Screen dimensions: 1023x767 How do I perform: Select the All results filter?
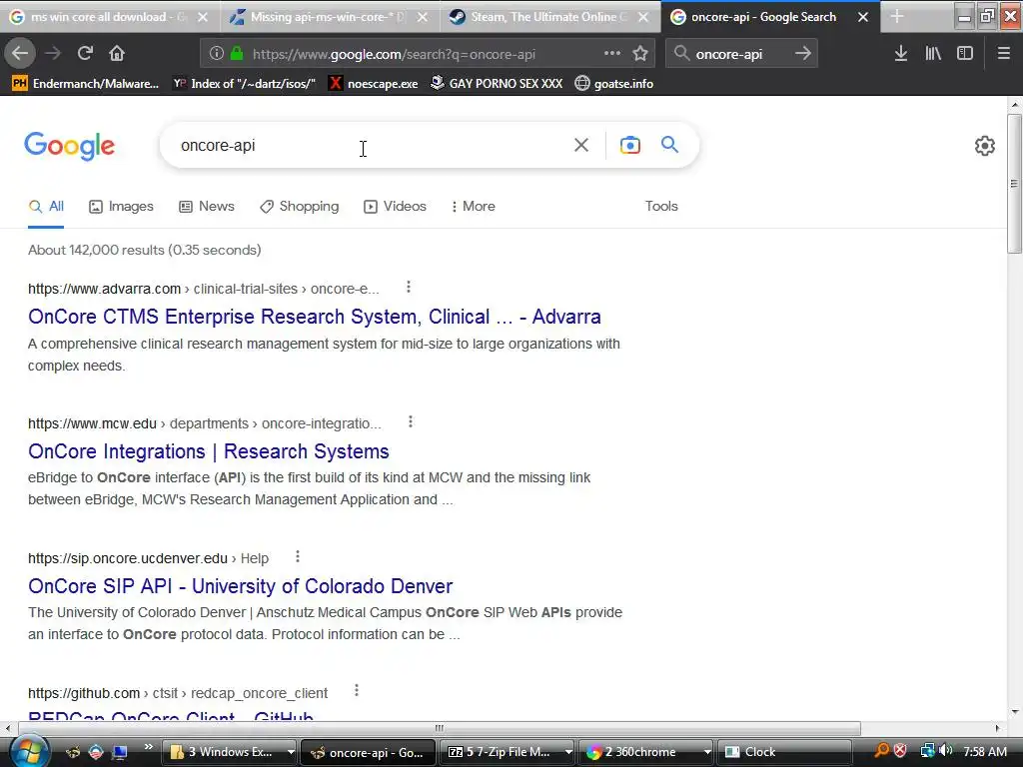(46, 206)
